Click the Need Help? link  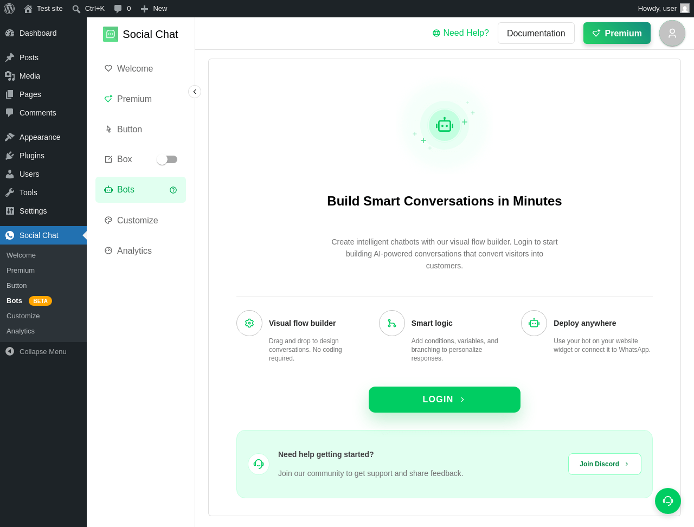click(461, 33)
